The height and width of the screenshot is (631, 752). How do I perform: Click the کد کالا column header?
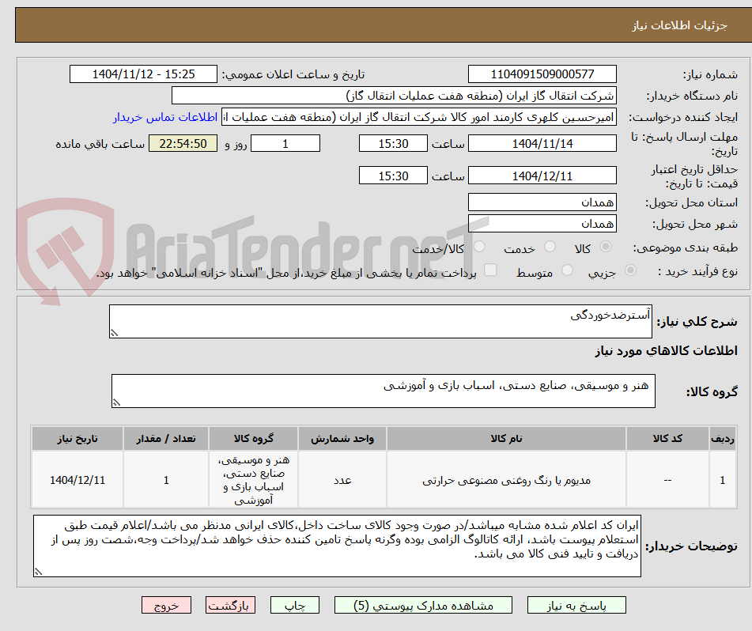pyautogui.click(x=667, y=439)
